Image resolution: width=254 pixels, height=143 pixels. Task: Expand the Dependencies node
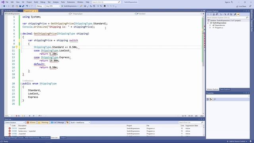pyautogui.click(x=210, y=25)
